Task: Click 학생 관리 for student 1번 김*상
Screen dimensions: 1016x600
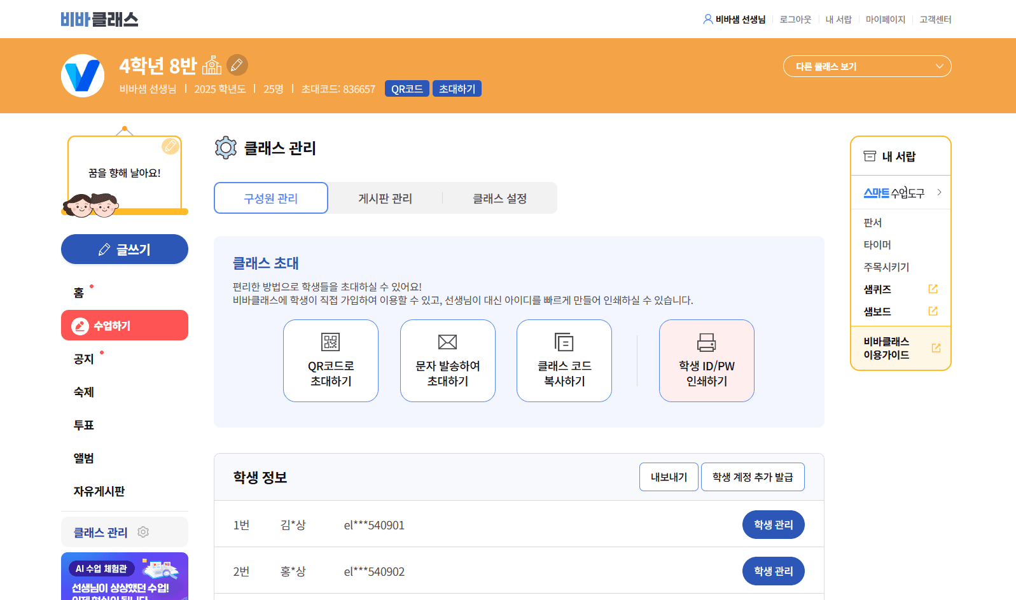Action: 774,524
